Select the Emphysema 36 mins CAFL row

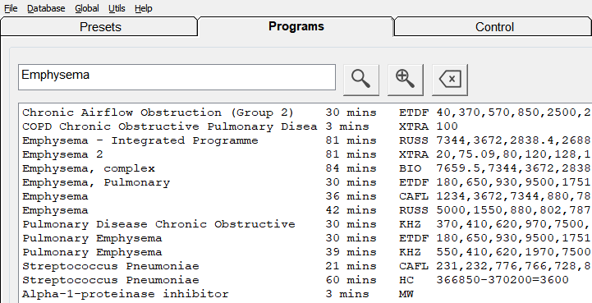[x=306, y=196]
